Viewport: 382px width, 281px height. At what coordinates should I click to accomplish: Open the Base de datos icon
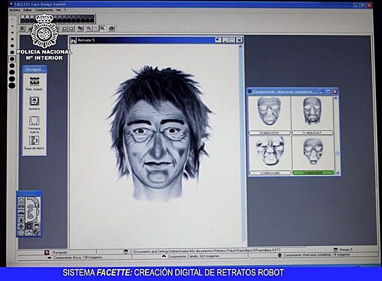tap(34, 141)
